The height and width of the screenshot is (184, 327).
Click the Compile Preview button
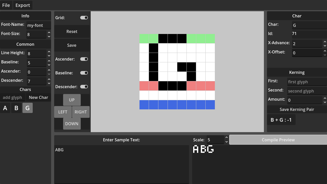[278, 140]
